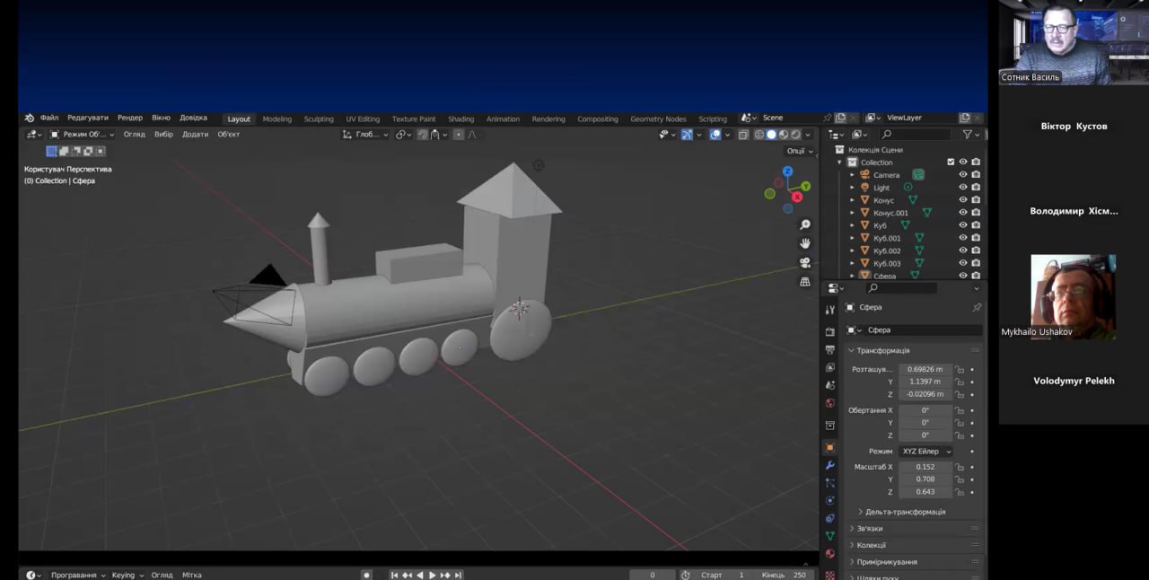Hide the Camera object via eye icon
Image resolution: width=1149 pixels, height=580 pixels.
tap(963, 174)
